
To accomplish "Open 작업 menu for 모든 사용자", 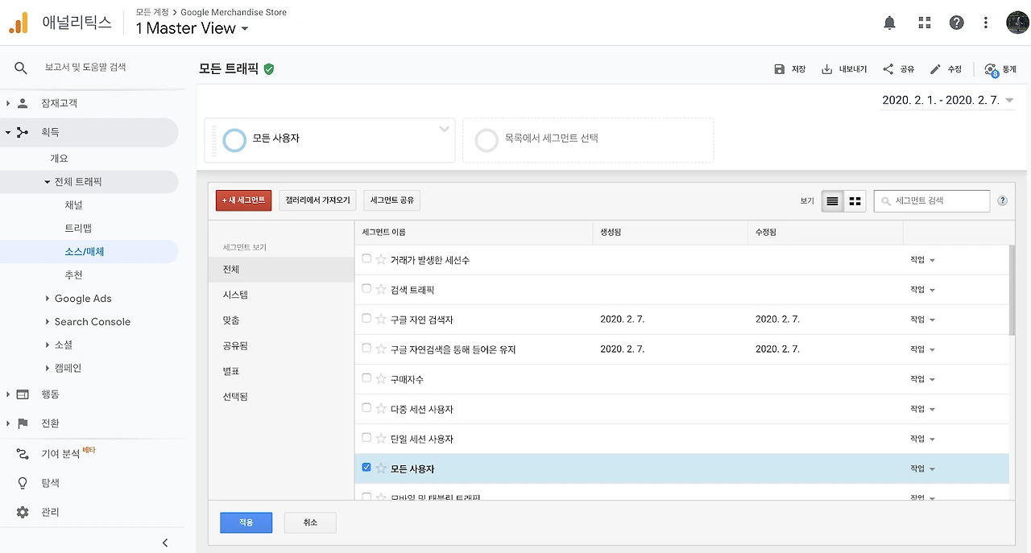I will click(x=922, y=468).
